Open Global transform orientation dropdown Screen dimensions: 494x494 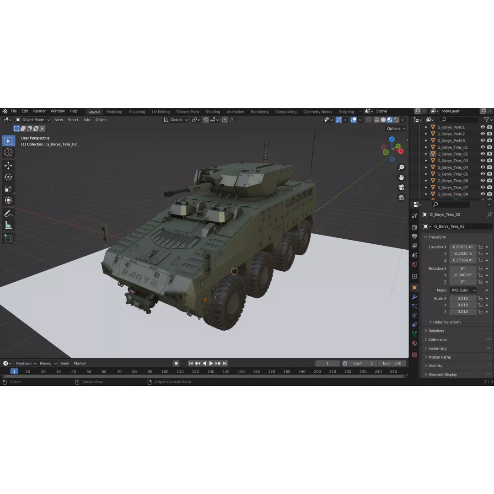[176, 120]
